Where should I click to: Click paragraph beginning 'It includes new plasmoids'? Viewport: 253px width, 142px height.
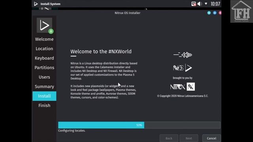coord(103,92)
